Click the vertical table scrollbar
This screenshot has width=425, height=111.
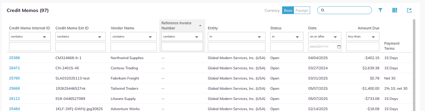click(x=414, y=65)
